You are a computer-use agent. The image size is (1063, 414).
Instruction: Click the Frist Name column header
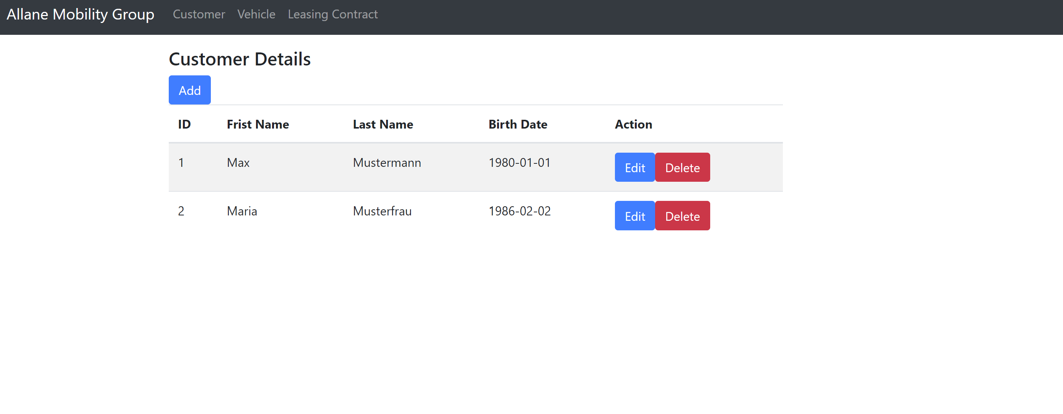point(258,124)
